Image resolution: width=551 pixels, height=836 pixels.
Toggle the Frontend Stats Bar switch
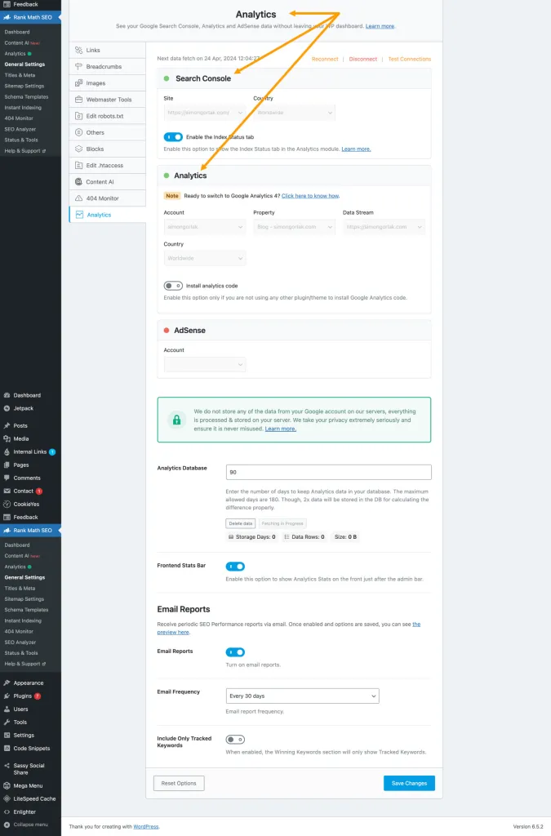pos(235,567)
